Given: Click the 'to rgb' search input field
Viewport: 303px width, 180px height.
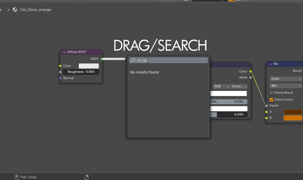Looking at the screenshot, I should tap(172, 60).
